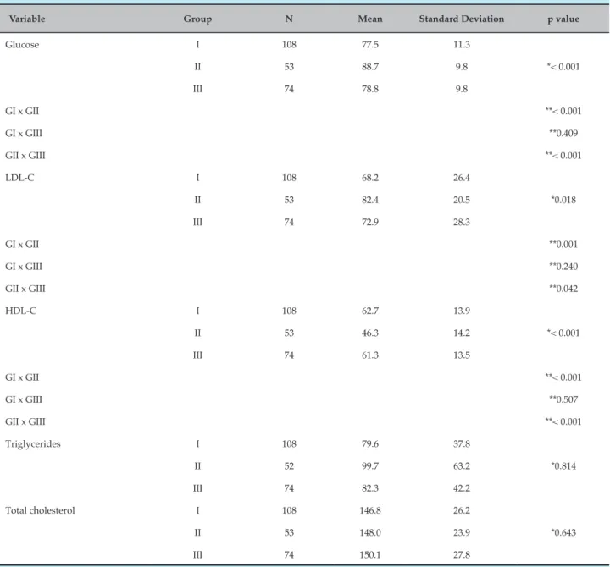The image size is (610, 567).
Task: Click the "Variable" column header
Action: [27, 19]
